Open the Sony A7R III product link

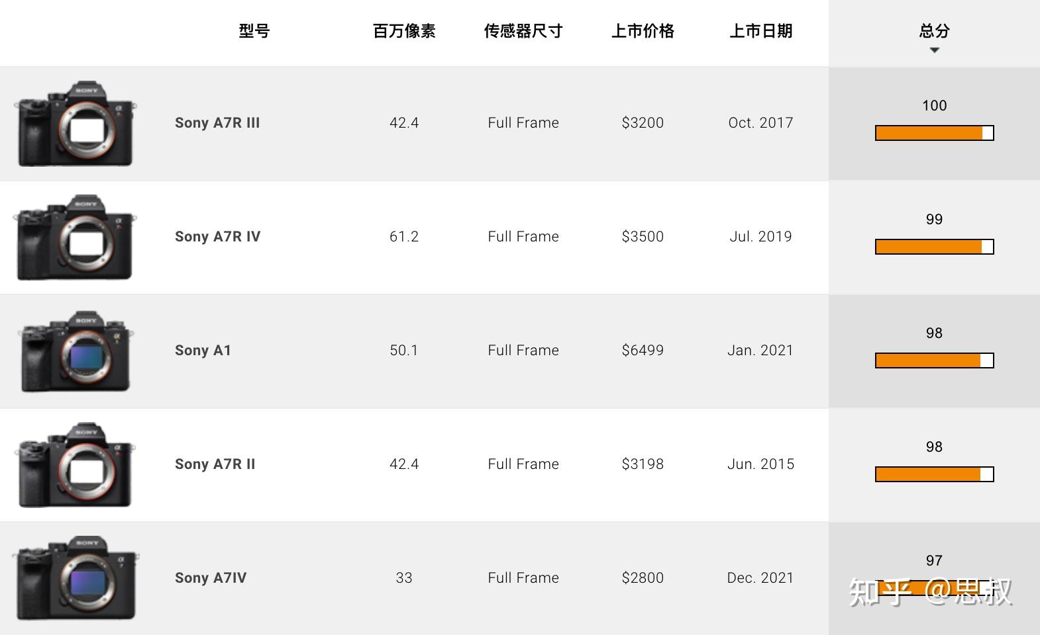coord(217,122)
